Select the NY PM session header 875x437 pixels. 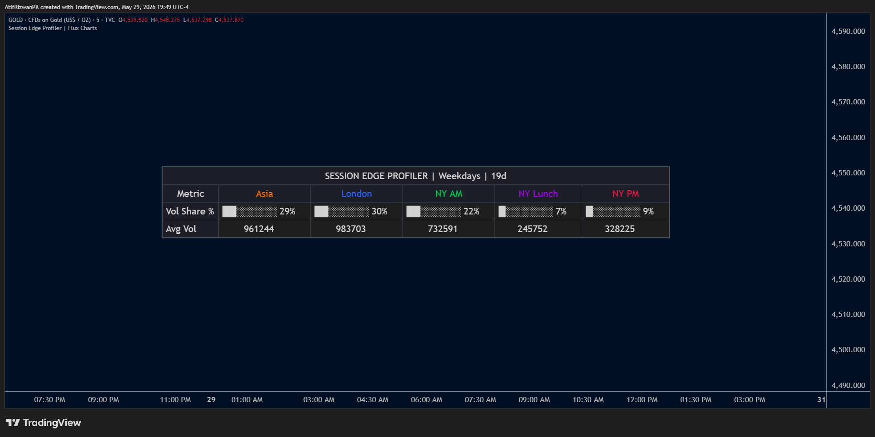625,193
